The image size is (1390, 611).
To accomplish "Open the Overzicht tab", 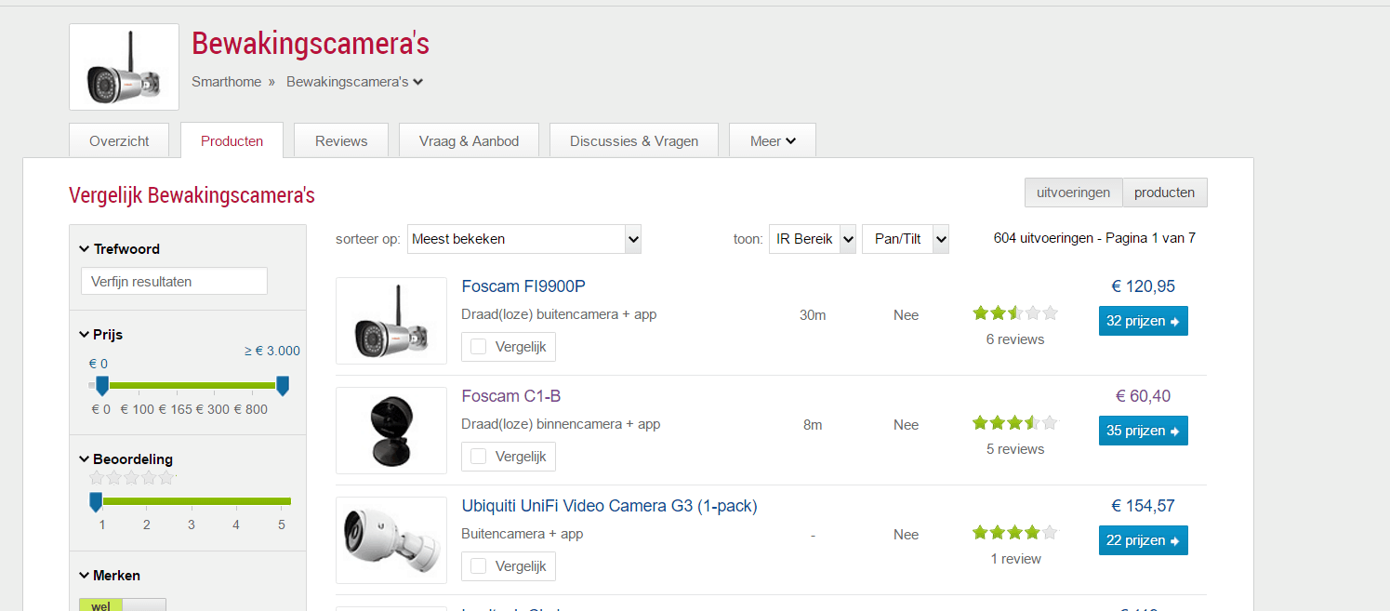I will tap(119, 141).
